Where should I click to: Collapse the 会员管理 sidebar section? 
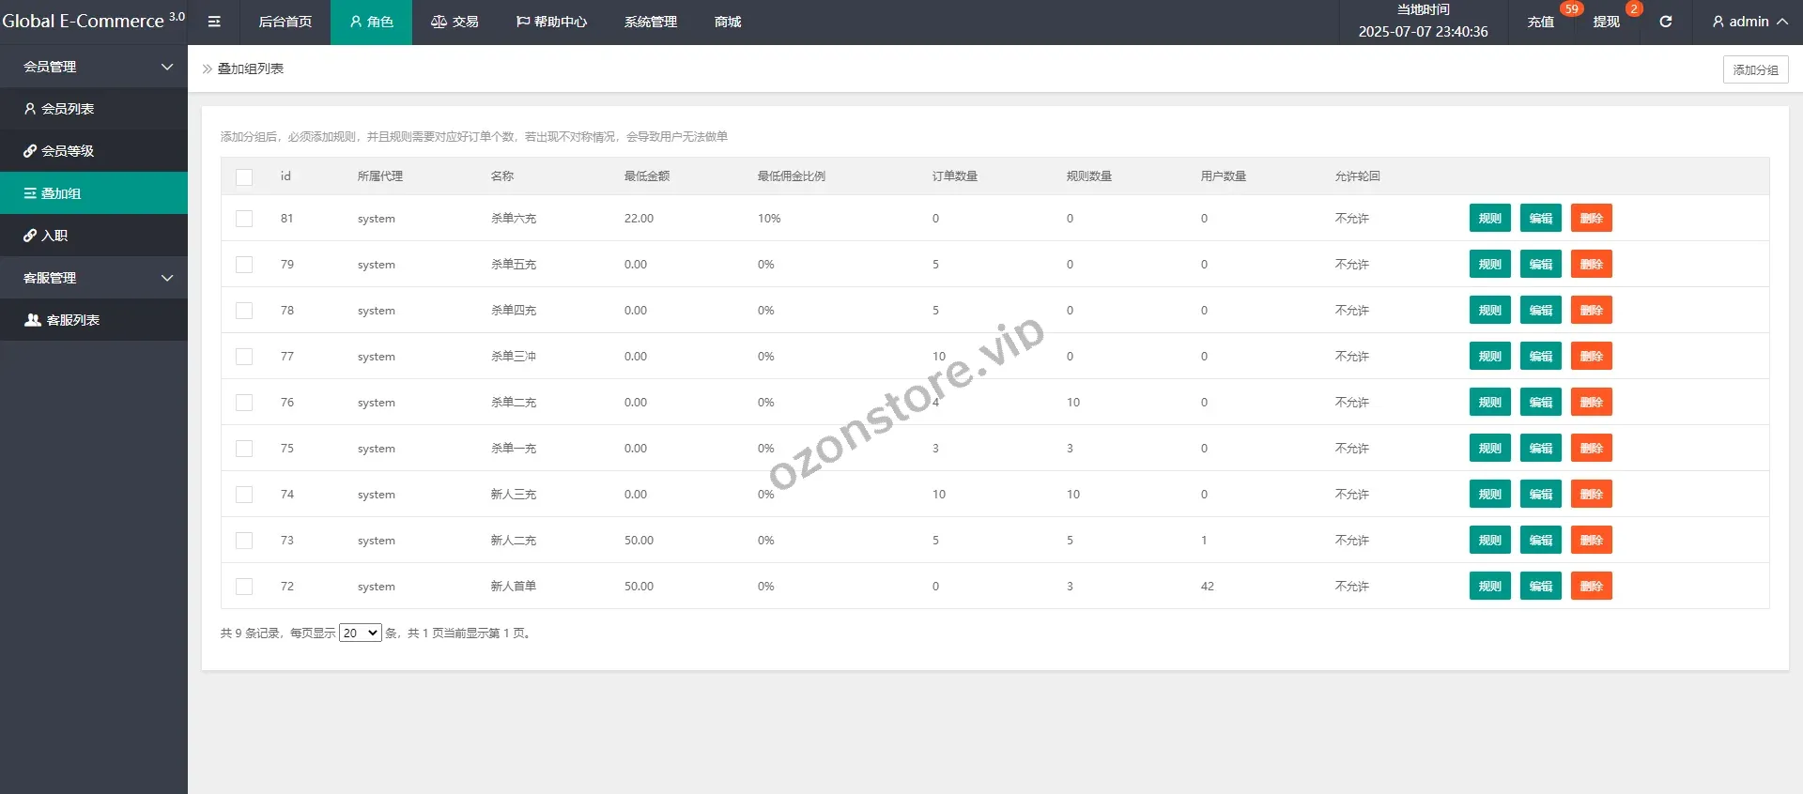tap(94, 67)
